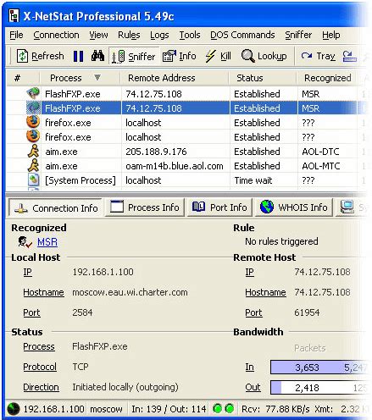
Task: Open the Connection menu
Action: click(56, 35)
